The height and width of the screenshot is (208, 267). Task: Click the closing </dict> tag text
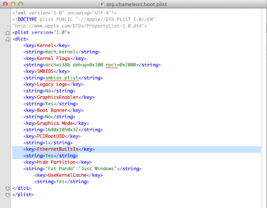[x=22, y=188]
